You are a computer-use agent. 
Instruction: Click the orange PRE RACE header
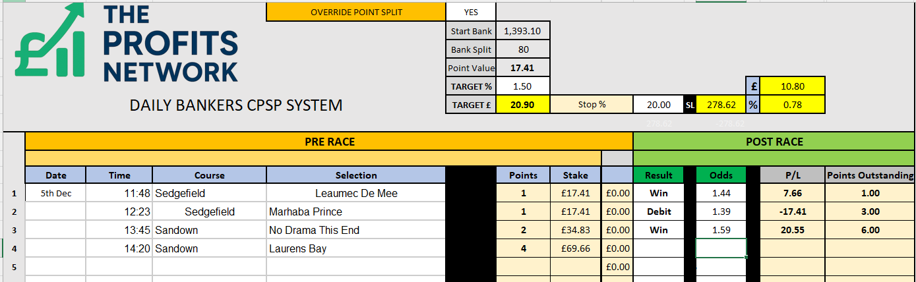328,142
